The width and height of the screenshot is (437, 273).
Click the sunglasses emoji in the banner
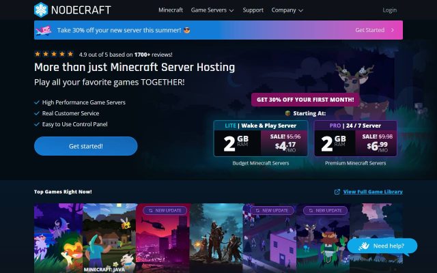[x=187, y=30]
